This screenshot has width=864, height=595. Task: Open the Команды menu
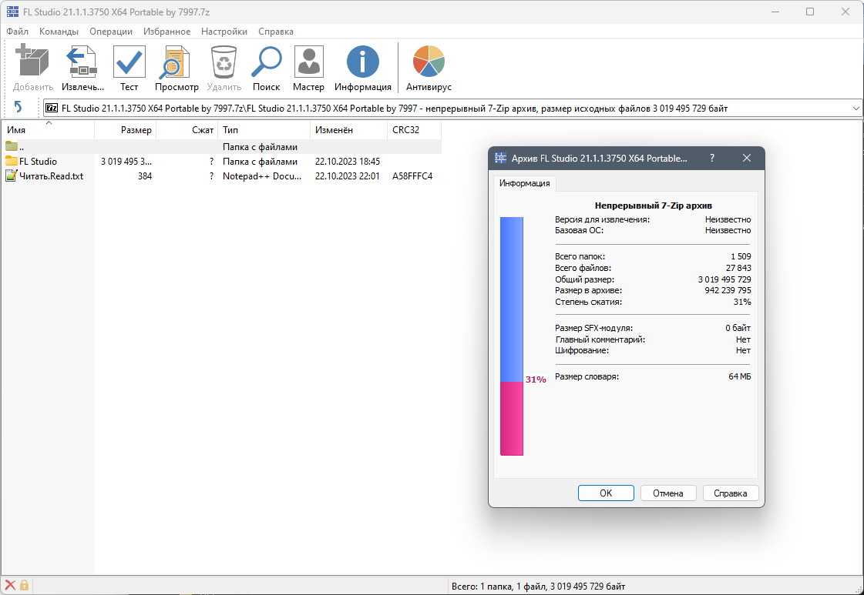pos(59,32)
